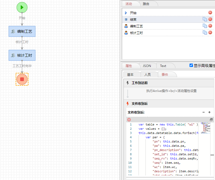
Task: Copy the 编制工艺 activity in list
Action: pyautogui.click(x=205, y=26)
